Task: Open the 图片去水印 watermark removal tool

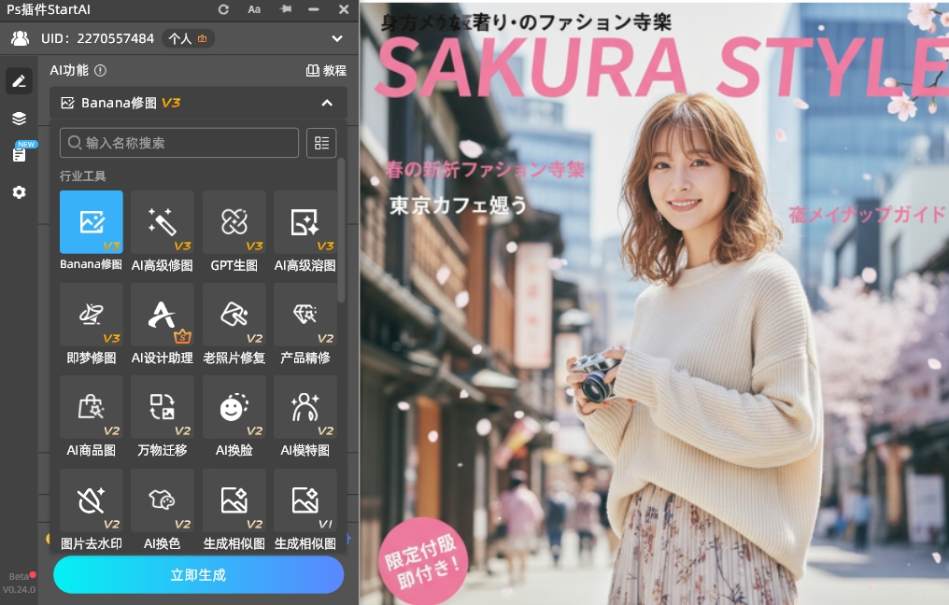Action: (x=91, y=501)
